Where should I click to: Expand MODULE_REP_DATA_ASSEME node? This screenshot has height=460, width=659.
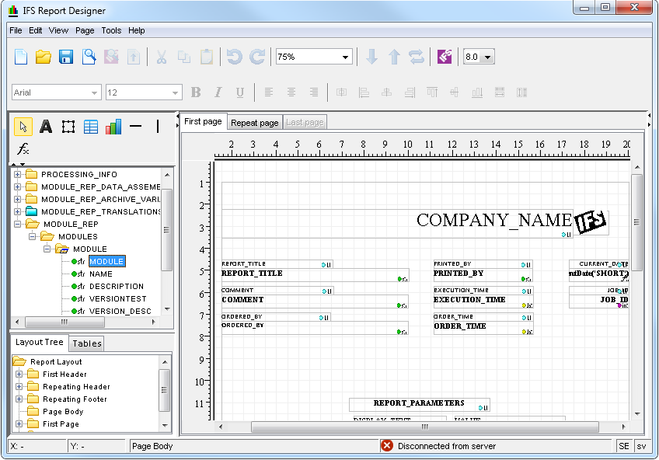pos(17,186)
